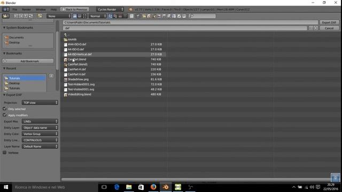Toggle image files filter

pyautogui.click(x=159, y=16)
